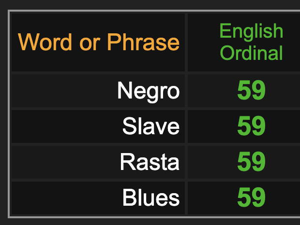Click the orange word 'or' in the header
Screen dimensions: 300x225
tap(90, 44)
